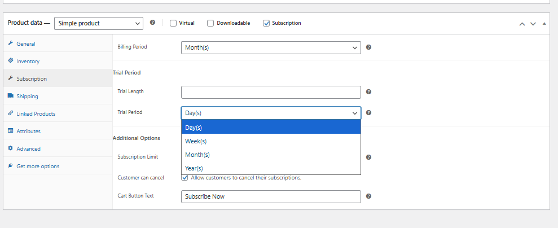Click the help icon next to Cart Button Text
This screenshot has height=228, width=558.
pyautogui.click(x=368, y=196)
